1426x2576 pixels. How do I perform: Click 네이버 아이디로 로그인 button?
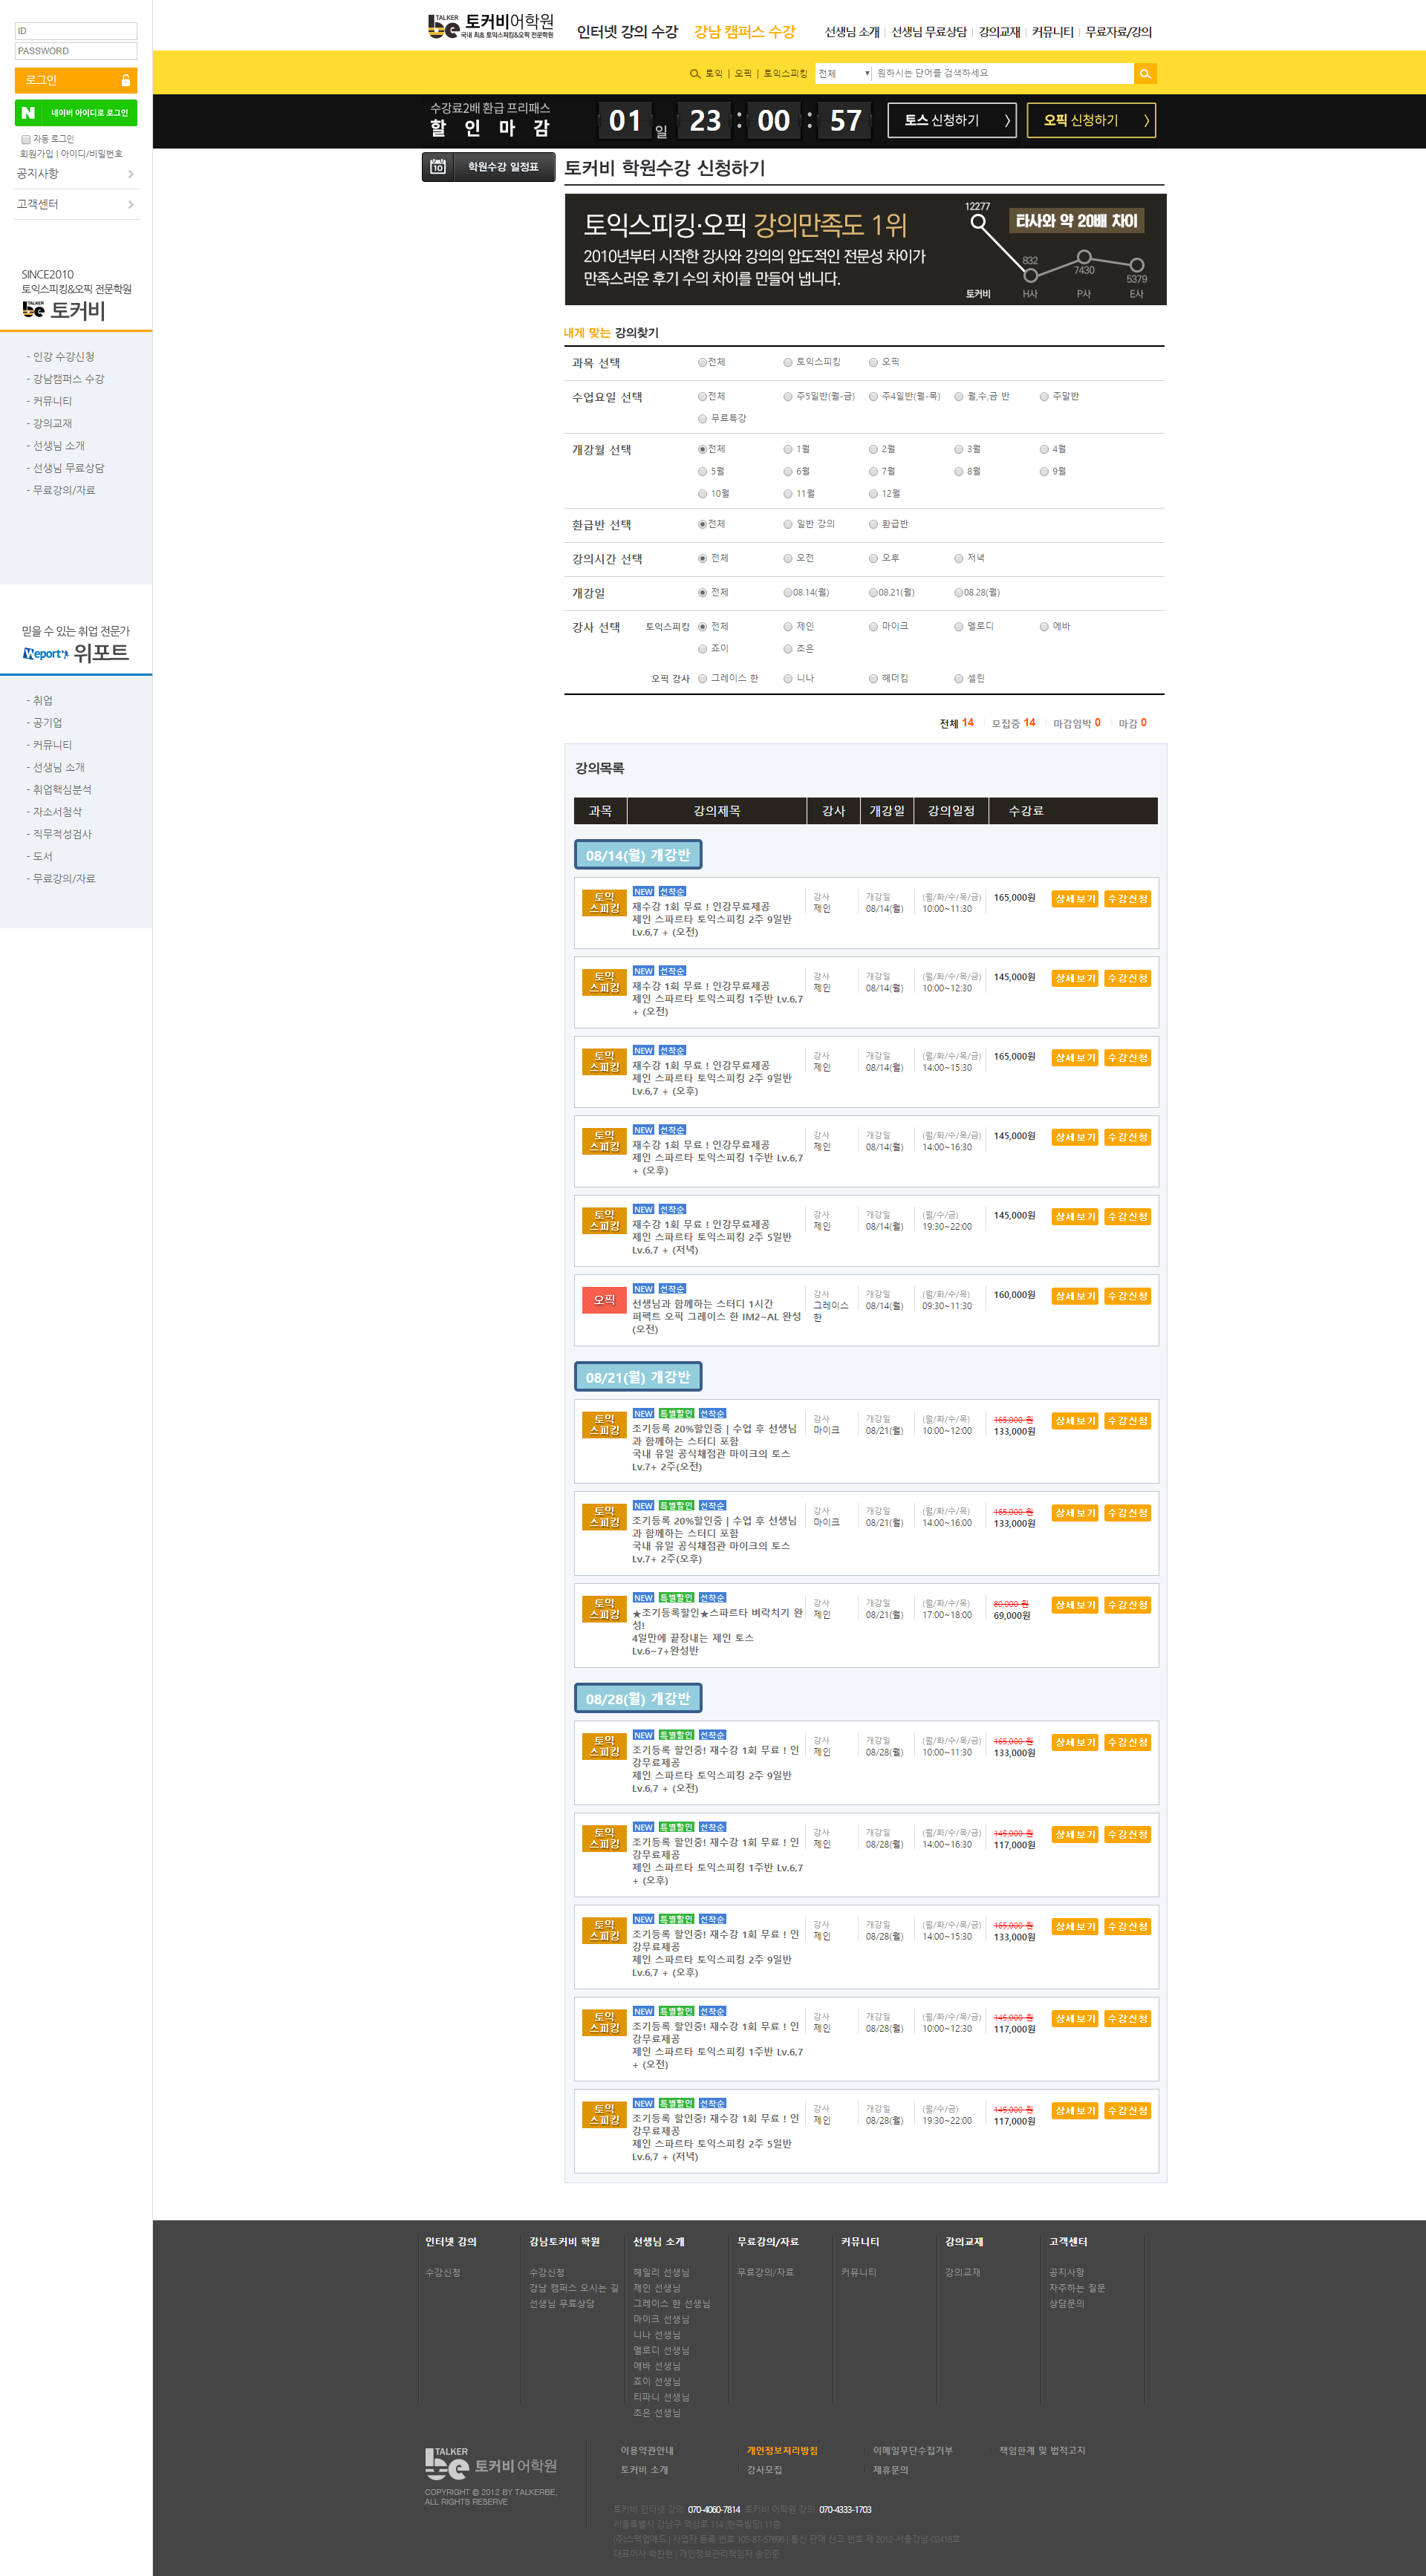tap(76, 113)
